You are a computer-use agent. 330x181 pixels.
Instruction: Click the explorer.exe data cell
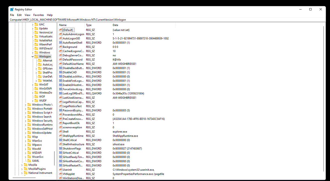[x=120, y=132]
